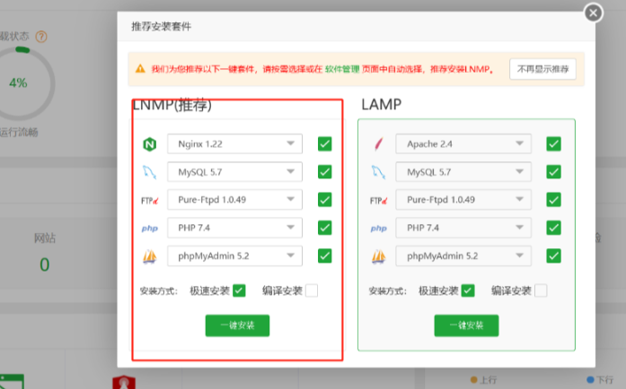Click 一键安装 button under LNMP
This screenshot has width=626, height=389.
tap(237, 325)
